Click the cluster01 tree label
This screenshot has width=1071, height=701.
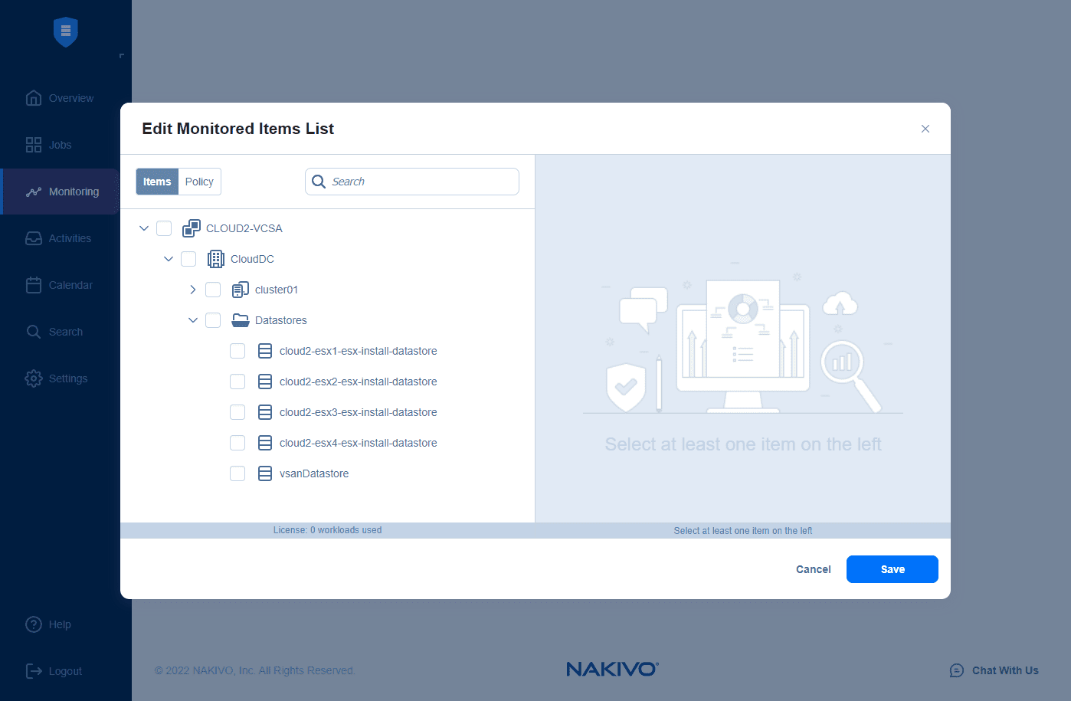[277, 290]
